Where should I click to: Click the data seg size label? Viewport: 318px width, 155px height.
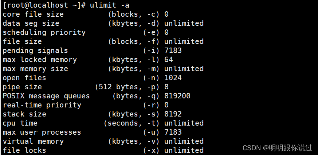pyautogui.click(x=31, y=24)
